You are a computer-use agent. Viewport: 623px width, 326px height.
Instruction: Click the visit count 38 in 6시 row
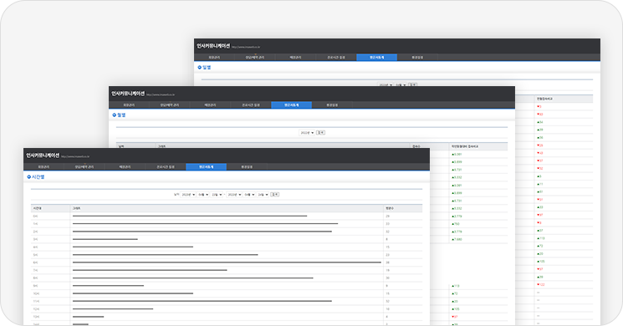pyautogui.click(x=387, y=262)
